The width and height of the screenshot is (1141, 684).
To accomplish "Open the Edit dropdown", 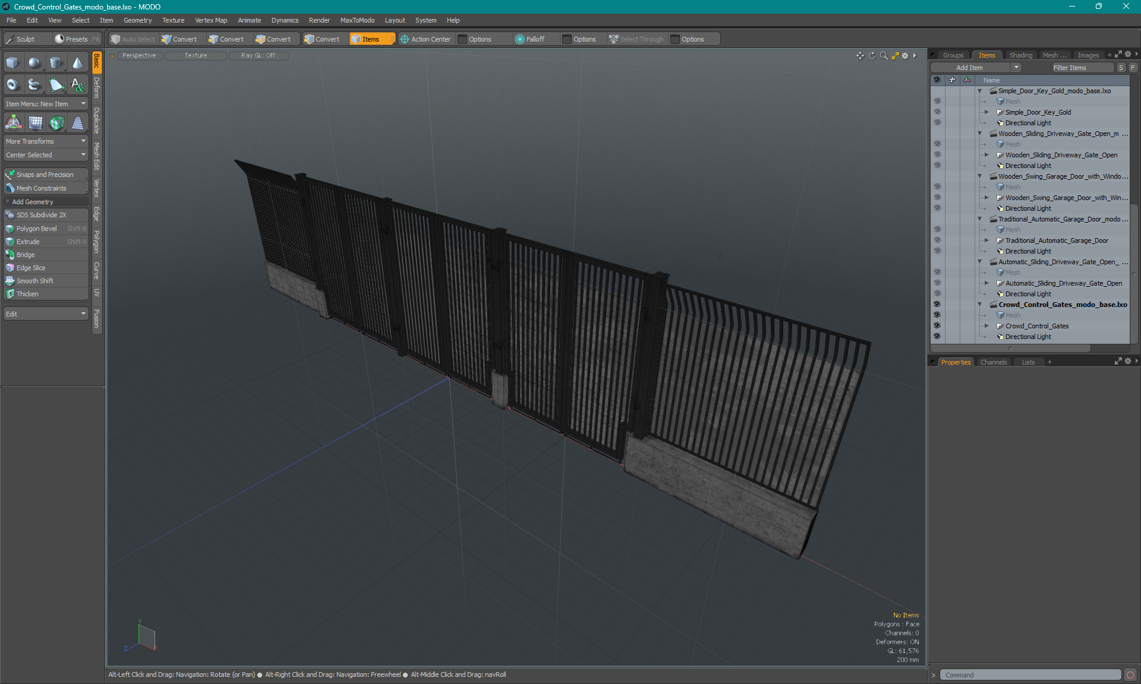I will (46, 314).
